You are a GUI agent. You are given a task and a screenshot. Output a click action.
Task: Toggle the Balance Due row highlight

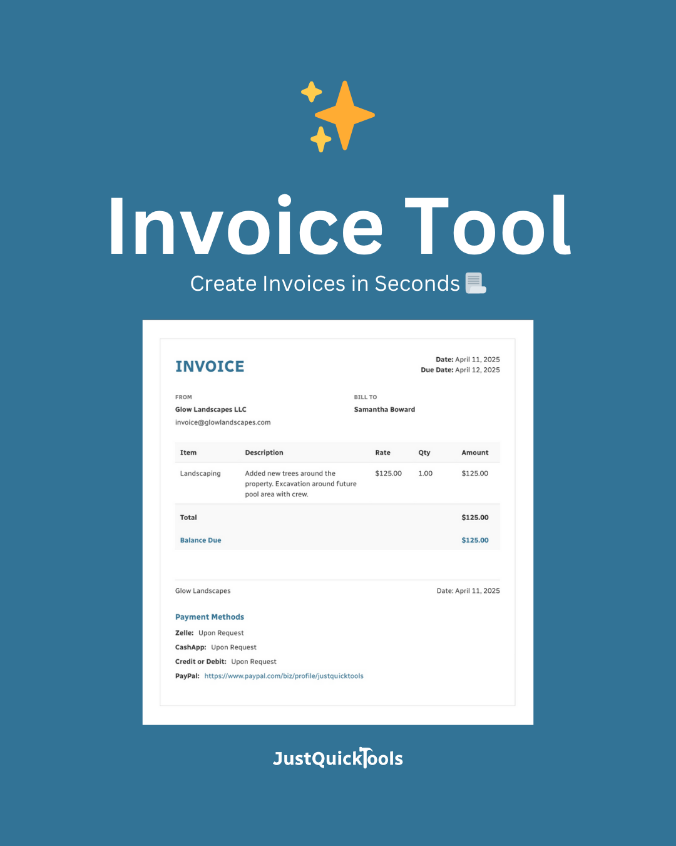(200, 540)
